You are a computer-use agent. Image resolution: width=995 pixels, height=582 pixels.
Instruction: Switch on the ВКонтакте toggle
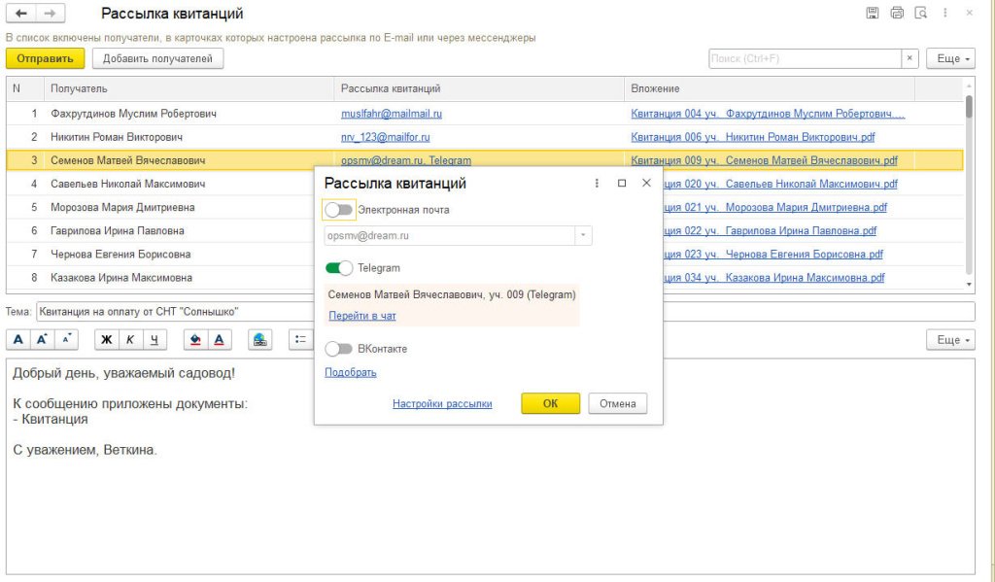click(x=338, y=348)
